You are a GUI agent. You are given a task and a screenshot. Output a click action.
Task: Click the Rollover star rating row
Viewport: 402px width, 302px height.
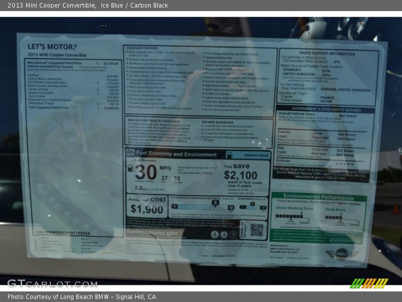point(321,162)
